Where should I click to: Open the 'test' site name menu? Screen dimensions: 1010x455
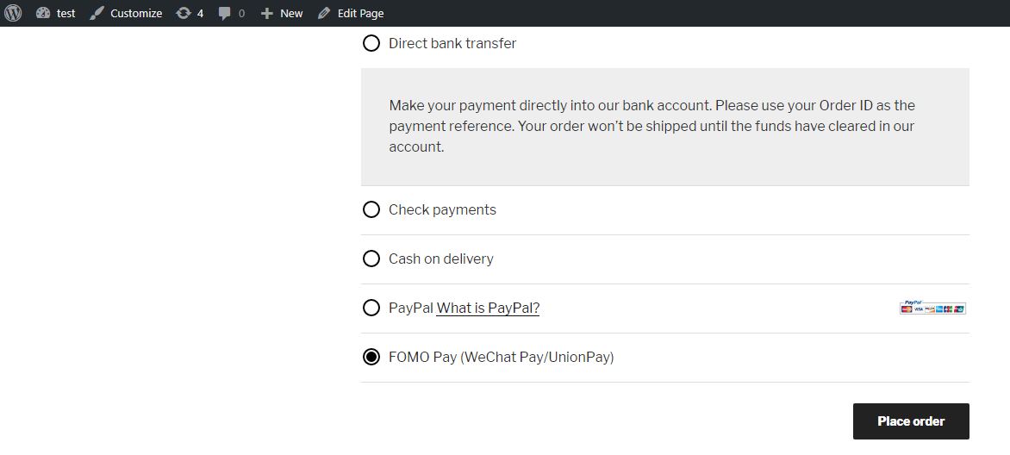(65, 13)
